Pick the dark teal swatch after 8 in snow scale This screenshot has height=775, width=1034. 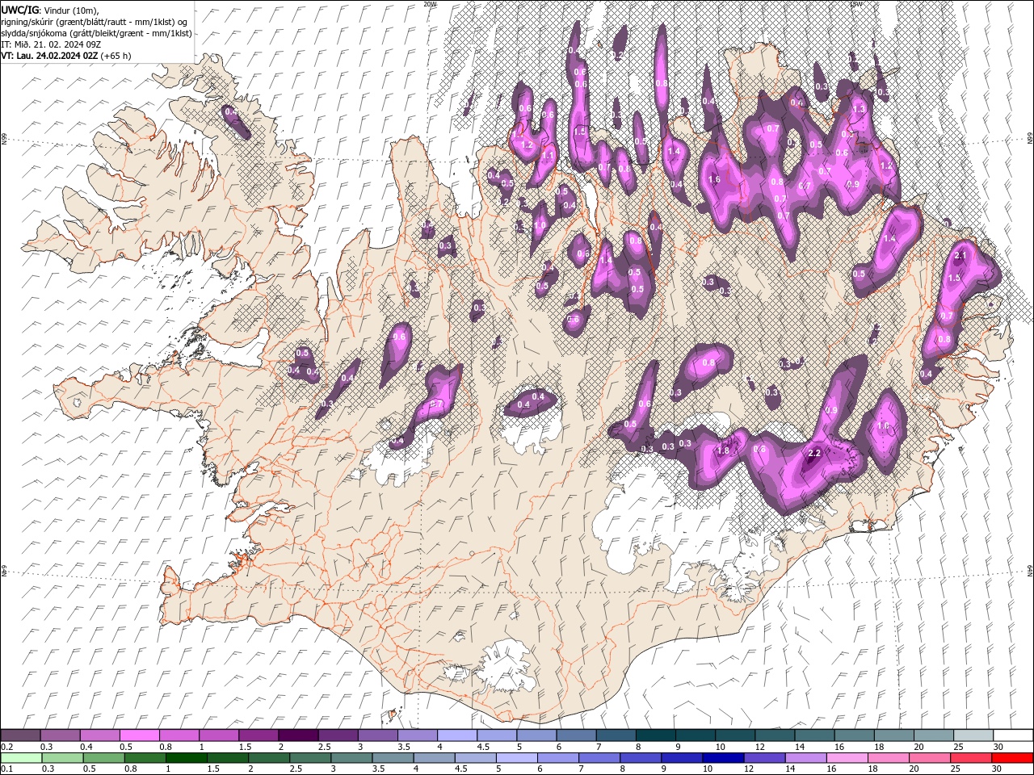(x=655, y=735)
